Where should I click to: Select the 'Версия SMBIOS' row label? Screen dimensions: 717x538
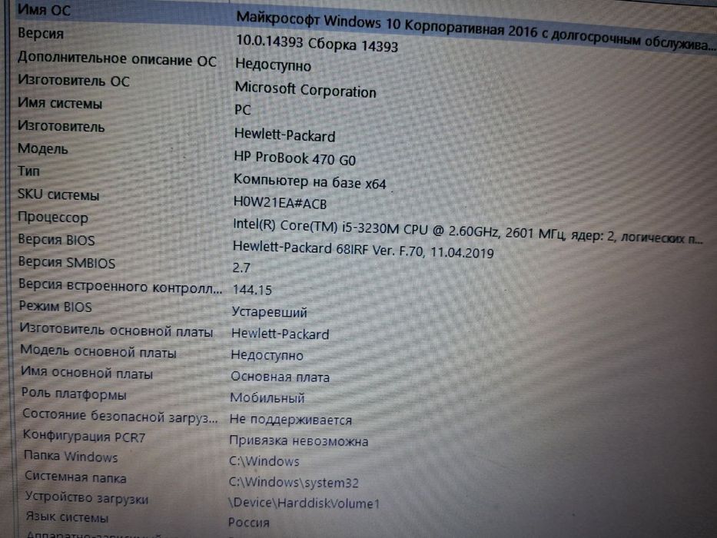click(x=67, y=263)
